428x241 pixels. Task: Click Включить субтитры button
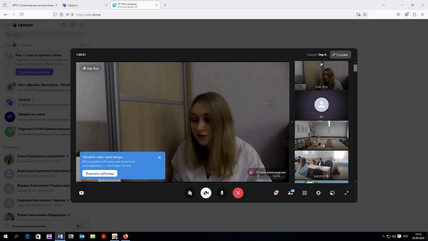tap(100, 174)
